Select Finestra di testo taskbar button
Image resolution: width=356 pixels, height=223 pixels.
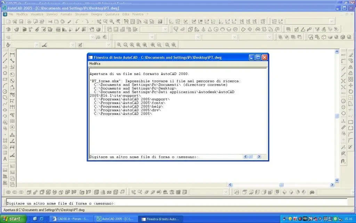(x=161, y=219)
